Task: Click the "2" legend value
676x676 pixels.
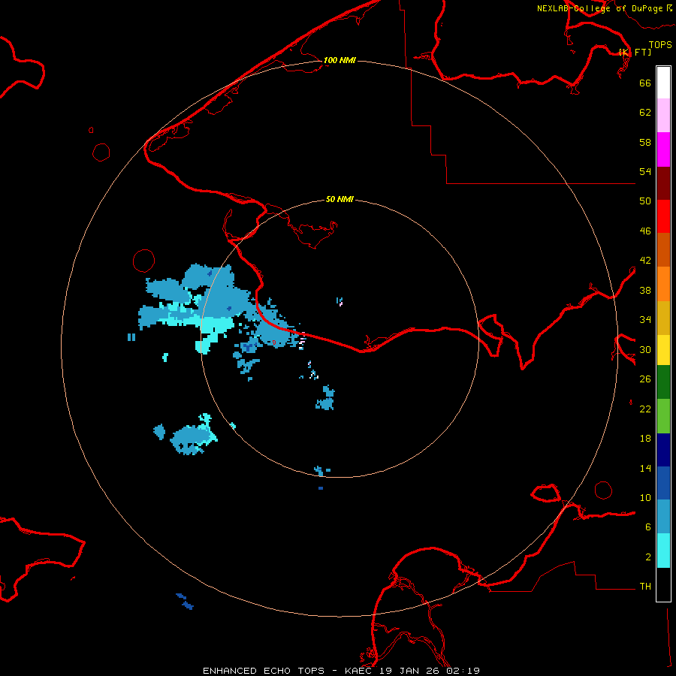Action: click(648, 557)
